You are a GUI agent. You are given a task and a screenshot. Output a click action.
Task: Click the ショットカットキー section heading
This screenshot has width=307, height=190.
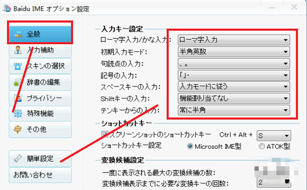click(x=126, y=123)
